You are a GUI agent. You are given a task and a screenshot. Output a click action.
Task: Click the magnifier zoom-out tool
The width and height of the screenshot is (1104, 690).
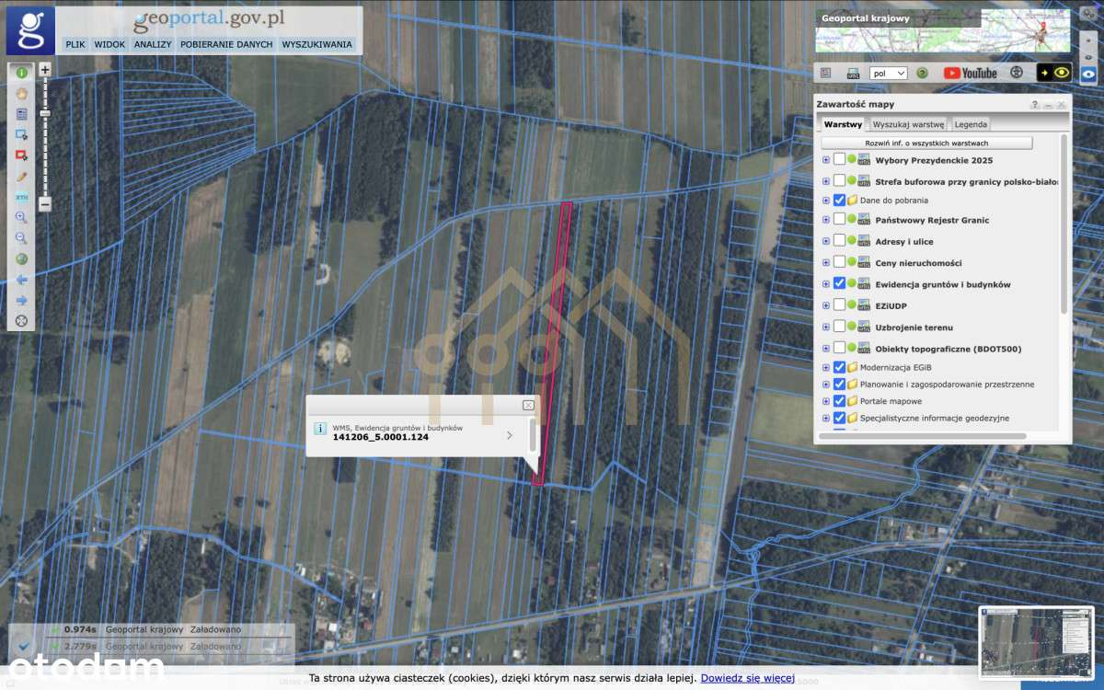click(21, 238)
